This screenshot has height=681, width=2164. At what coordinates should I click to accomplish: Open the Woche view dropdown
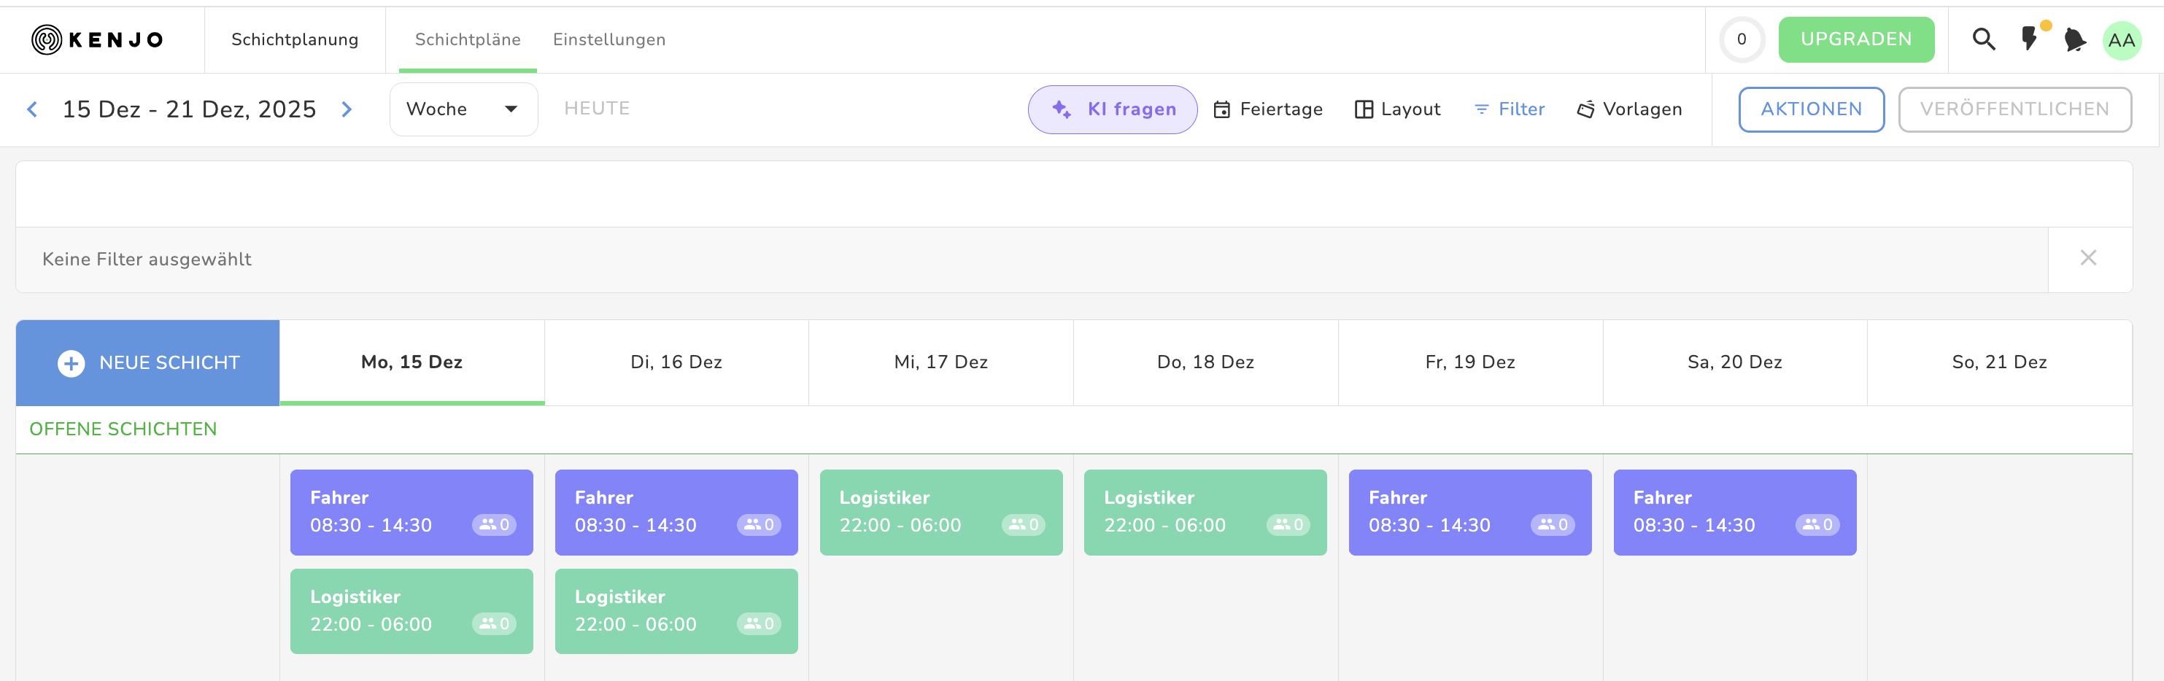(463, 109)
